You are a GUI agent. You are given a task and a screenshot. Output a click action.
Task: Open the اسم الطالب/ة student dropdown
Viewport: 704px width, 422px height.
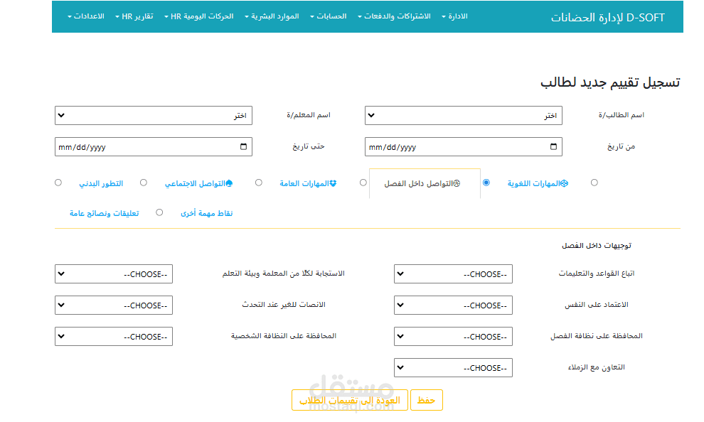tap(464, 115)
